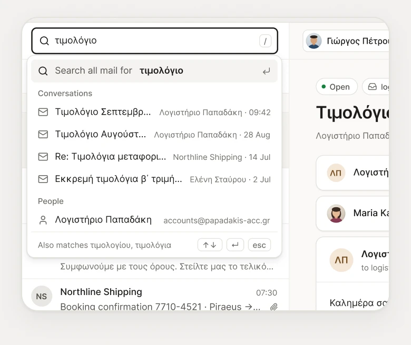411x345 pixels.
Task: Click accounts@papadakis-acc.gr email text
Action: pos(217,220)
